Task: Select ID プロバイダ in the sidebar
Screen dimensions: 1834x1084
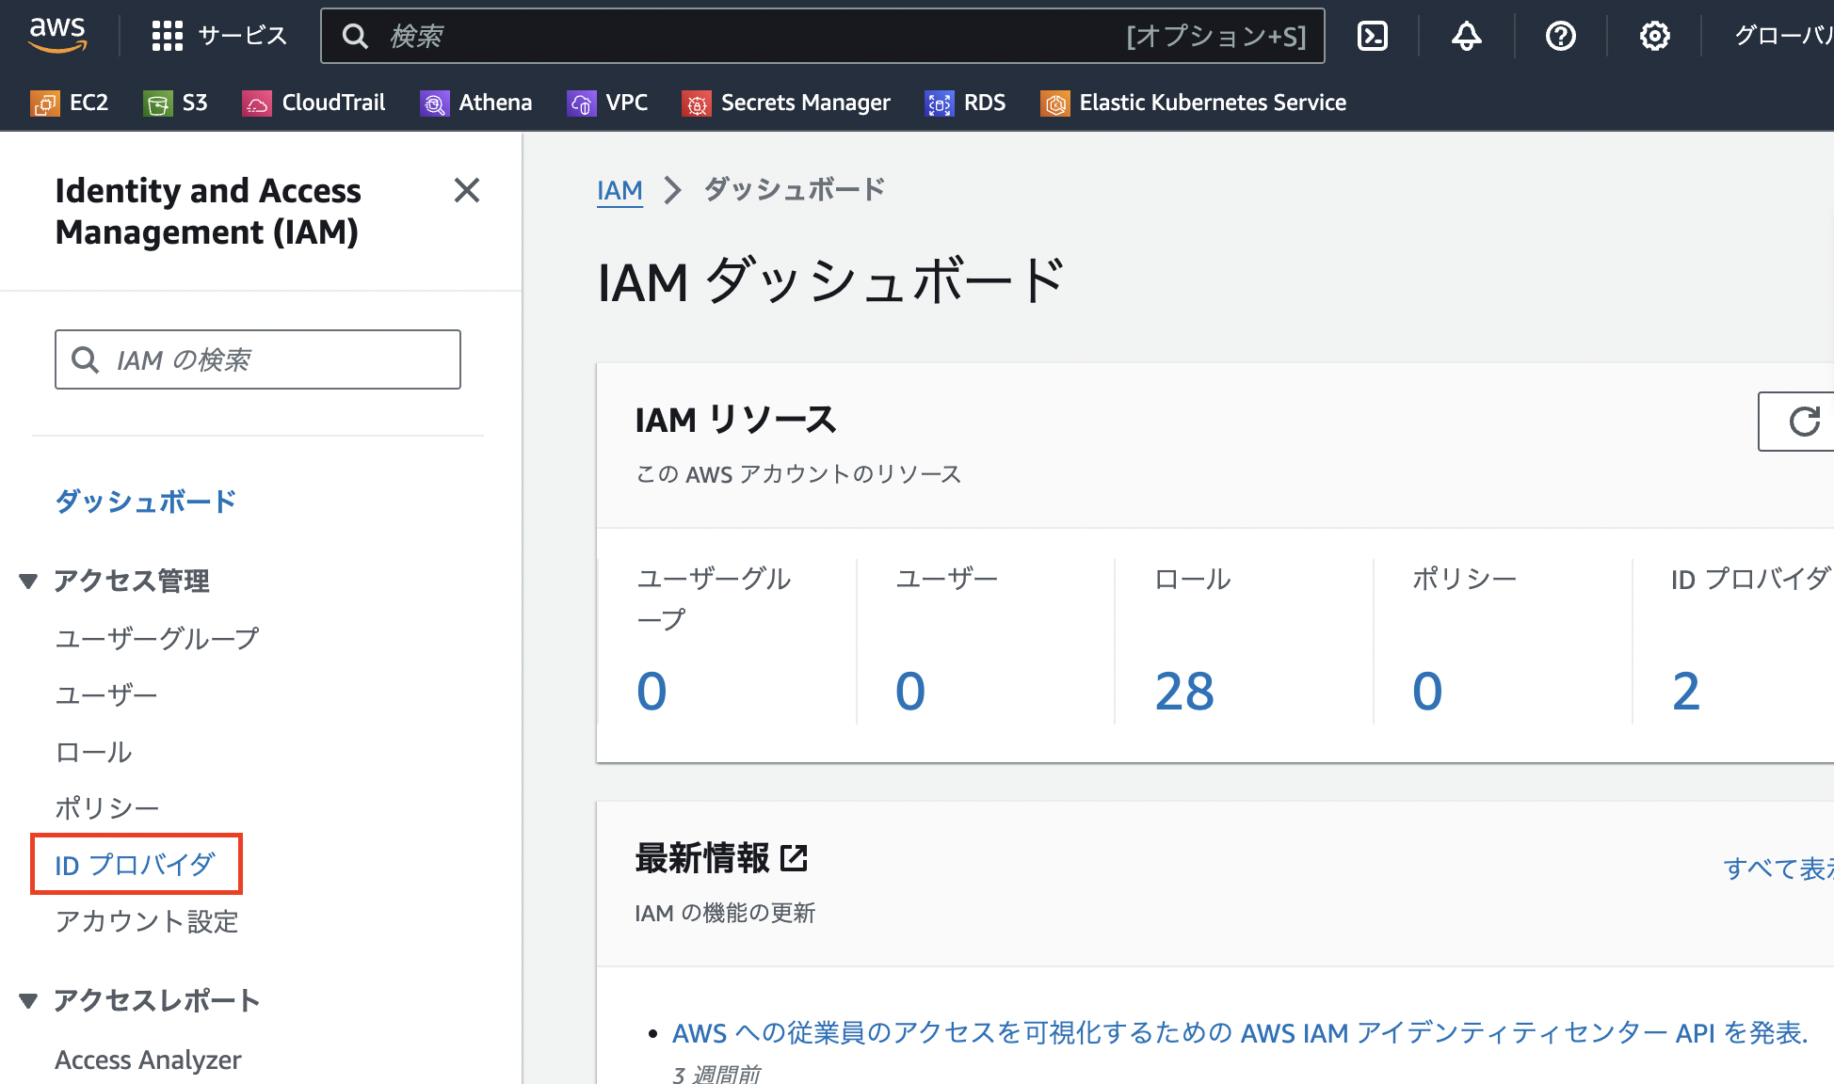Action: tap(135, 865)
